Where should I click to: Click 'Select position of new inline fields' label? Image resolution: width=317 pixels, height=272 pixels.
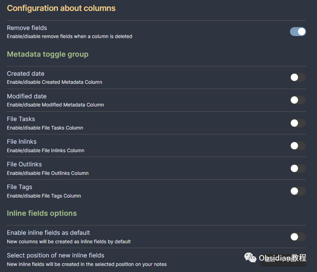56,255
